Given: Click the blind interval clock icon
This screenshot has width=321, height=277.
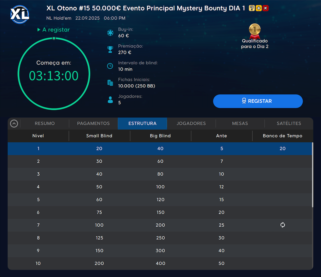Looking at the screenshot, I should (110, 66).
